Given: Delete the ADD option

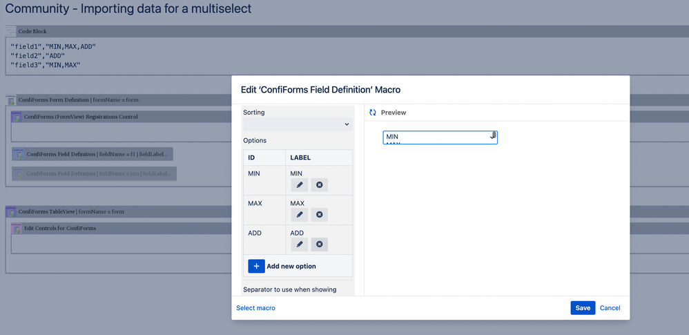Looking at the screenshot, I should tap(320, 245).
